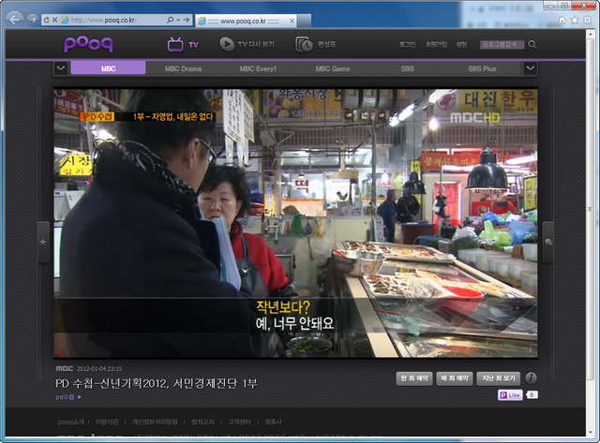Click the stop loading X icon
This screenshot has width=600, height=443.
54,20
